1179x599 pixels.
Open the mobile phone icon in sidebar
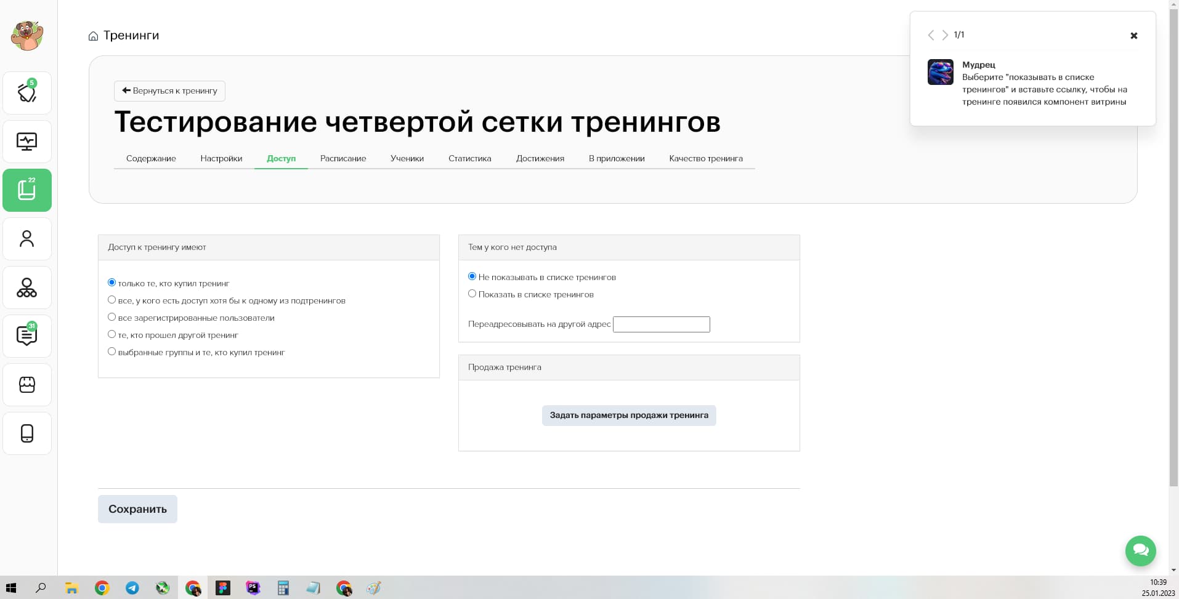27,433
